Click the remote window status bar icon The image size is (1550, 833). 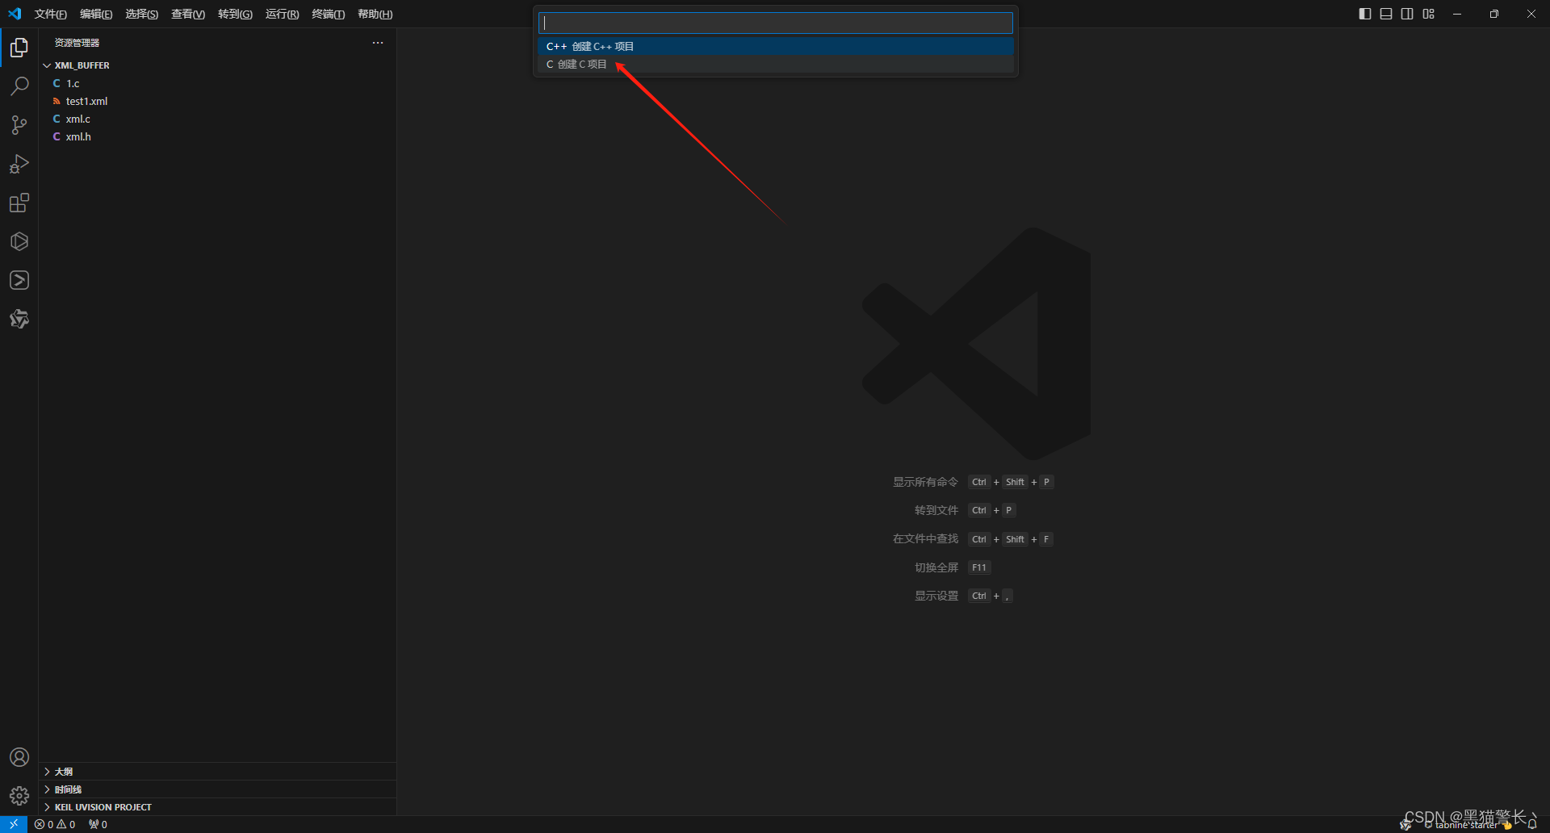(14, 824)
